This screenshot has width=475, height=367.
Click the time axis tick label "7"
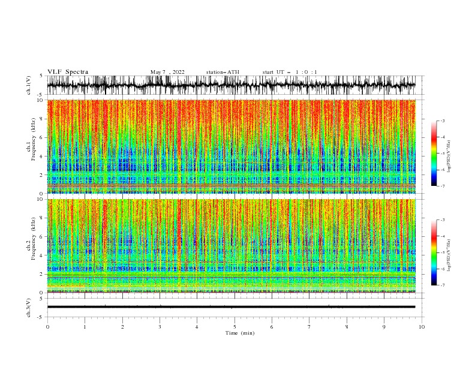pos(309,327)
